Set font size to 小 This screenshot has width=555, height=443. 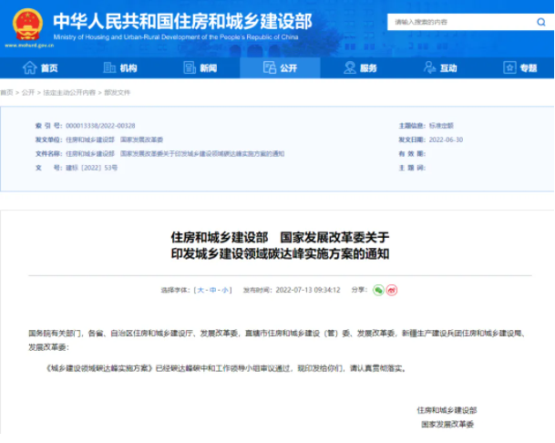[x=225, y=290]
